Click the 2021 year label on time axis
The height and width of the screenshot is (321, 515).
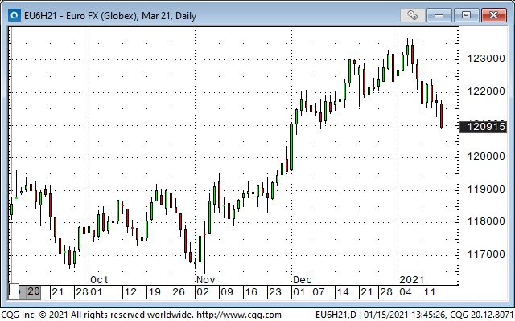[411, 280]
